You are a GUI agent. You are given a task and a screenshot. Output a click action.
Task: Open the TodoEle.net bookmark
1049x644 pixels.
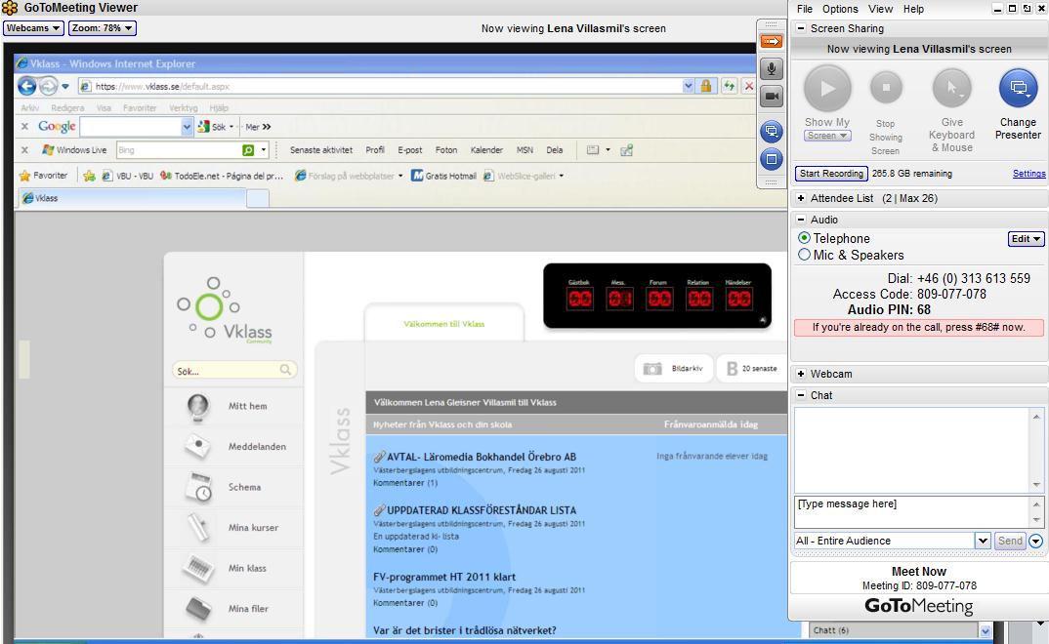(x=222, y=176)
